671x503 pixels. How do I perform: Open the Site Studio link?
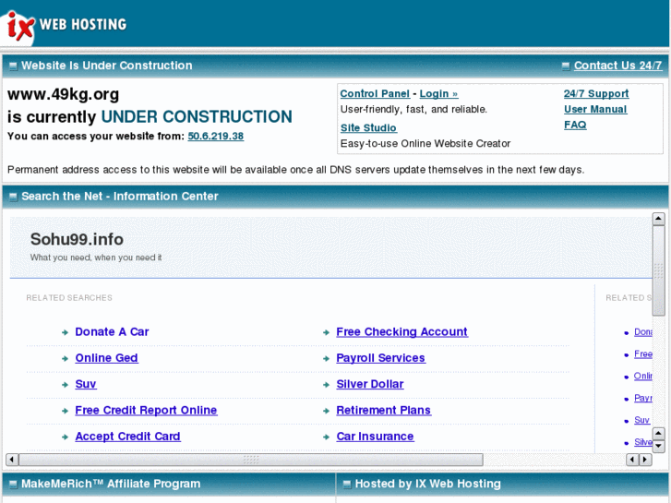pos(368,128)
